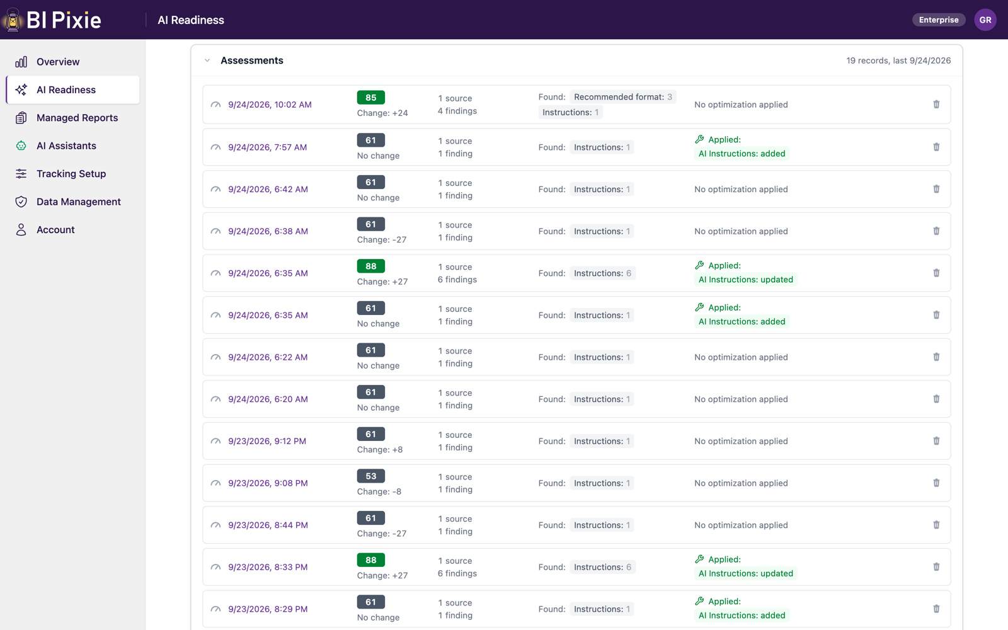
Task: Delete the 9/24/2026, 7:57 AM assessment
Action: coord(936,147)
